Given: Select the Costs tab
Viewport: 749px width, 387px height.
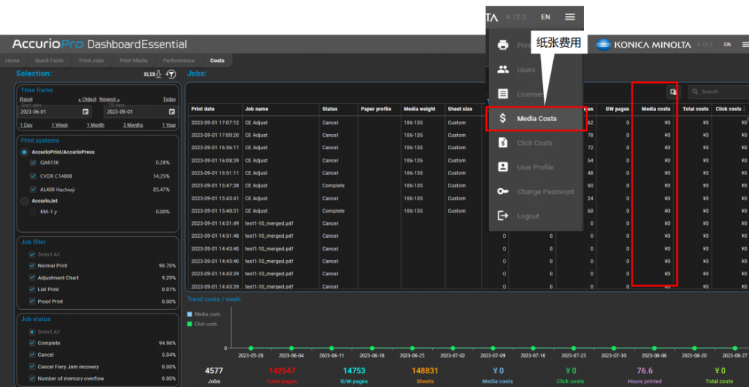Looking at the screenshot, I should [217, 61].
